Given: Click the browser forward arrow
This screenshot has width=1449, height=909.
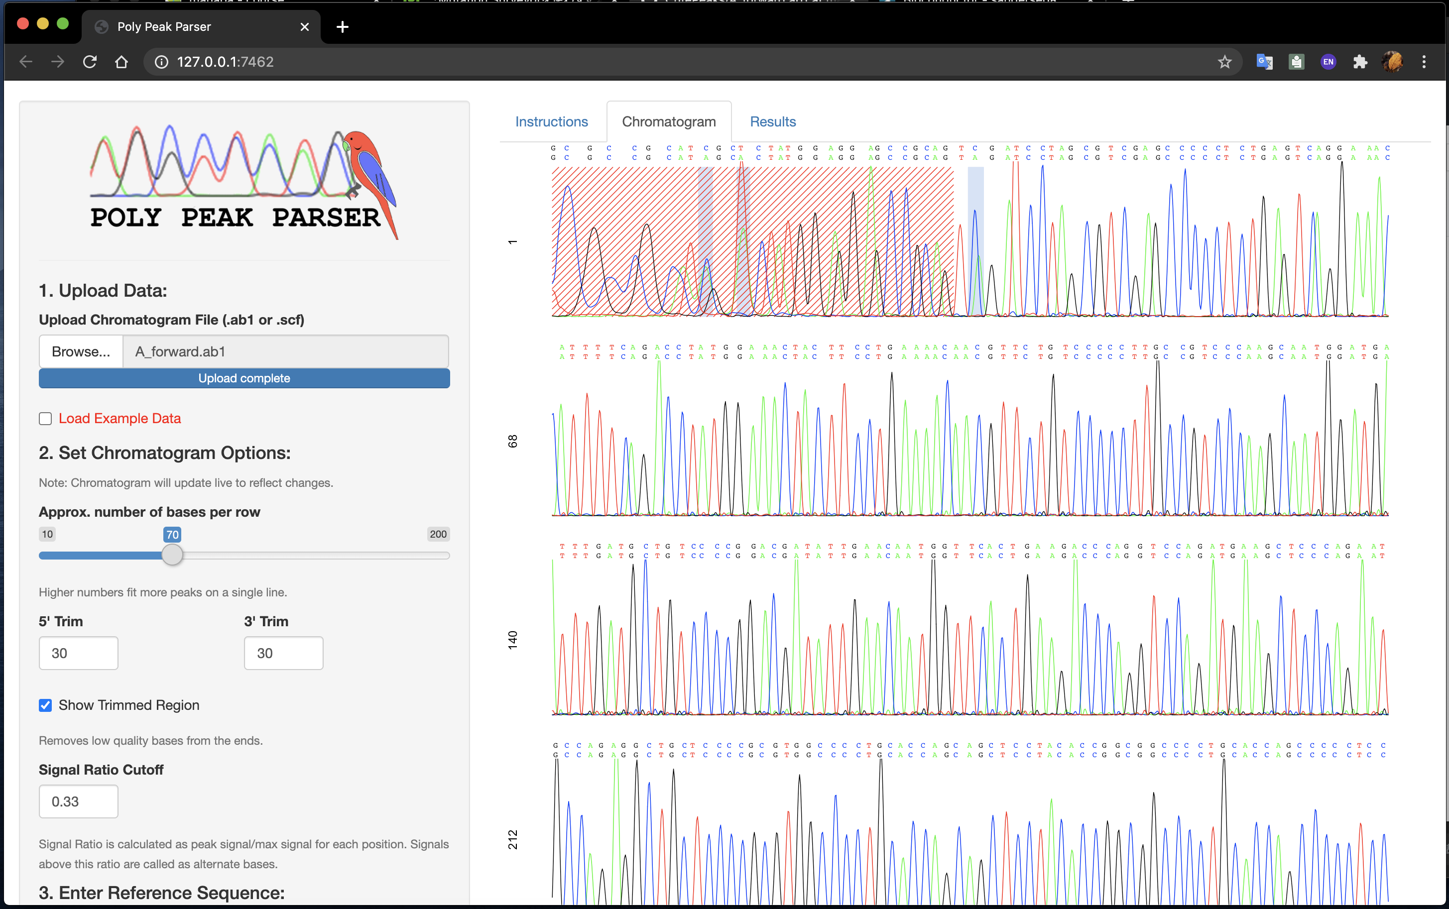Looking at the screenshot, I should pyautogui.click(x=57, y=61).
